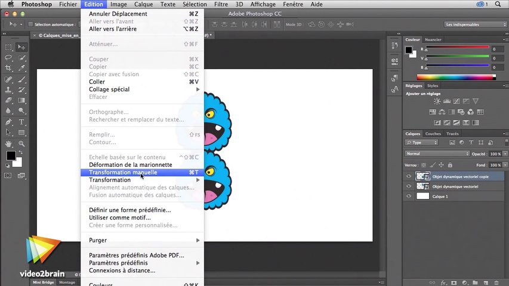Select the Brush tool
509x286 pixels.
click(21, 79)
